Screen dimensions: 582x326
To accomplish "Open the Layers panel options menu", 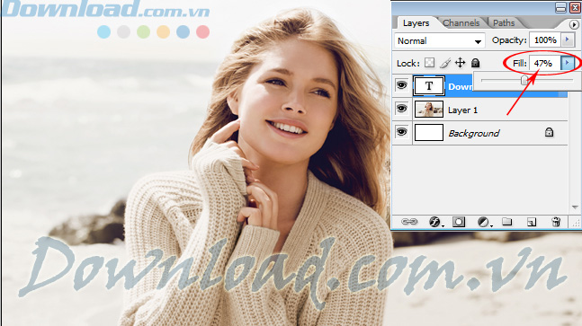I will point(574,24).
